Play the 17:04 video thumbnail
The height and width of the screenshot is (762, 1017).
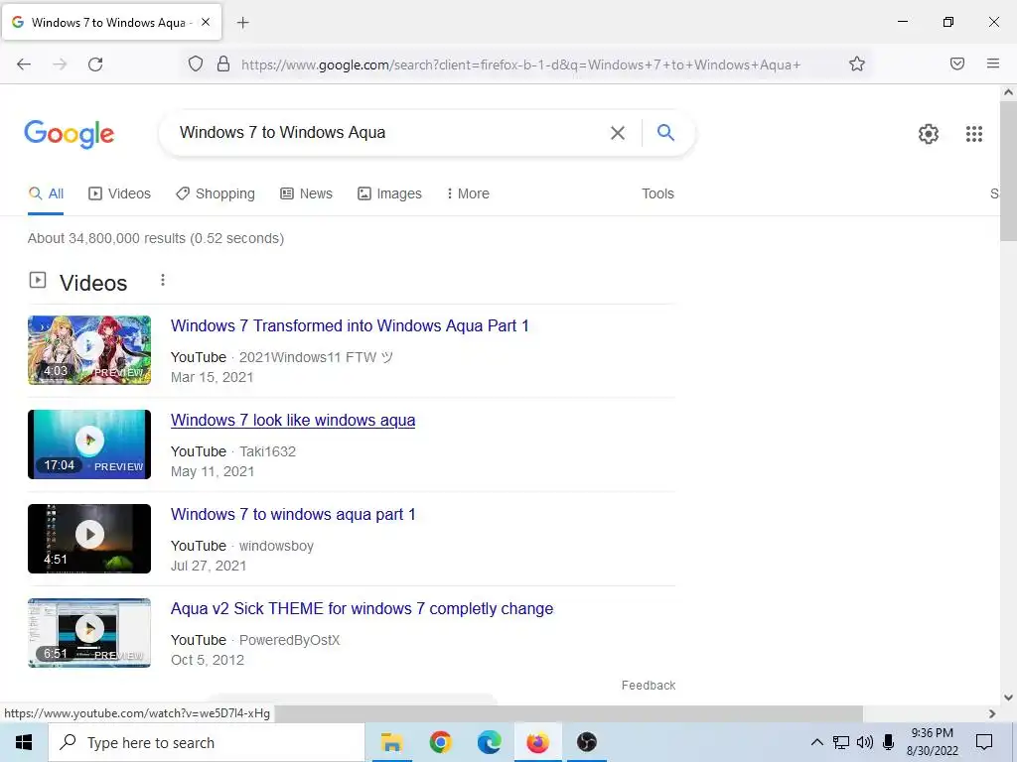point(89,444)
